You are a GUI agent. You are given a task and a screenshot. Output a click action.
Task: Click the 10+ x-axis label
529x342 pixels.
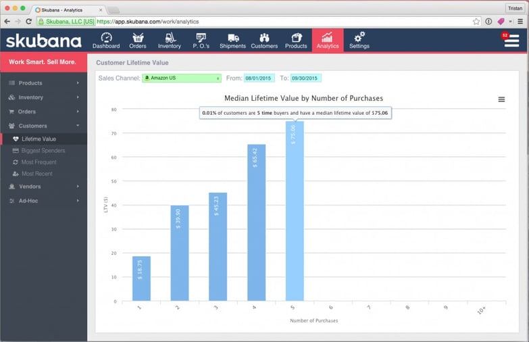[482, 310]
